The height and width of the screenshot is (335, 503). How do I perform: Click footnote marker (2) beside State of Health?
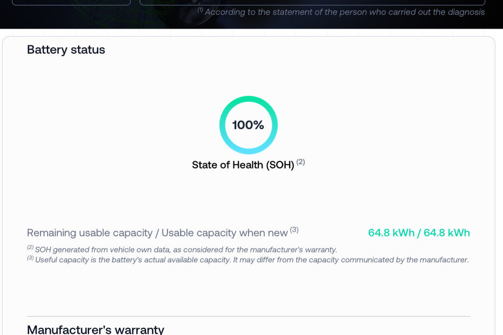point(301,162)
